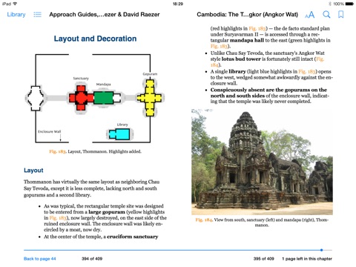Go back to page 44
Viewport: 356px width, 267px height.
click(x=40, y=259)
